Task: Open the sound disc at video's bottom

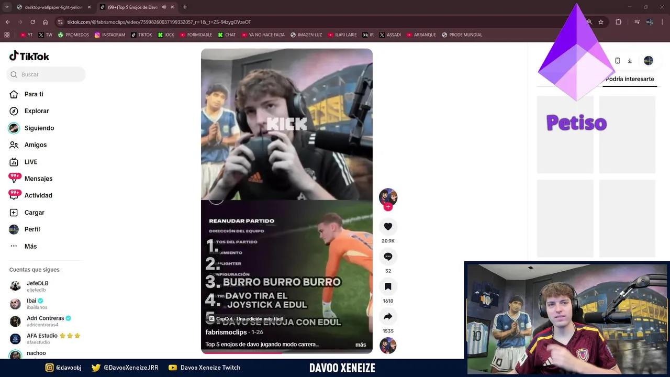Action: coord(388,346)
